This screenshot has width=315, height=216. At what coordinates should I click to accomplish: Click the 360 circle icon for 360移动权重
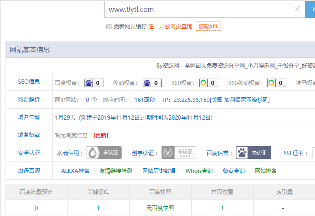click(272, 83)
